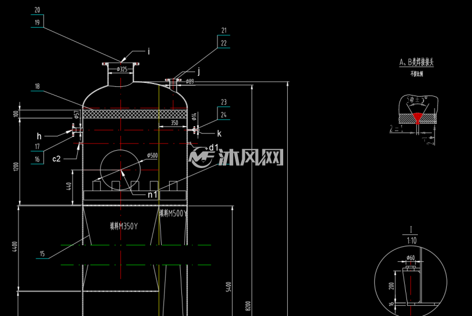
Task: Click the nozzle label h
Action: (x=39, y=136)
